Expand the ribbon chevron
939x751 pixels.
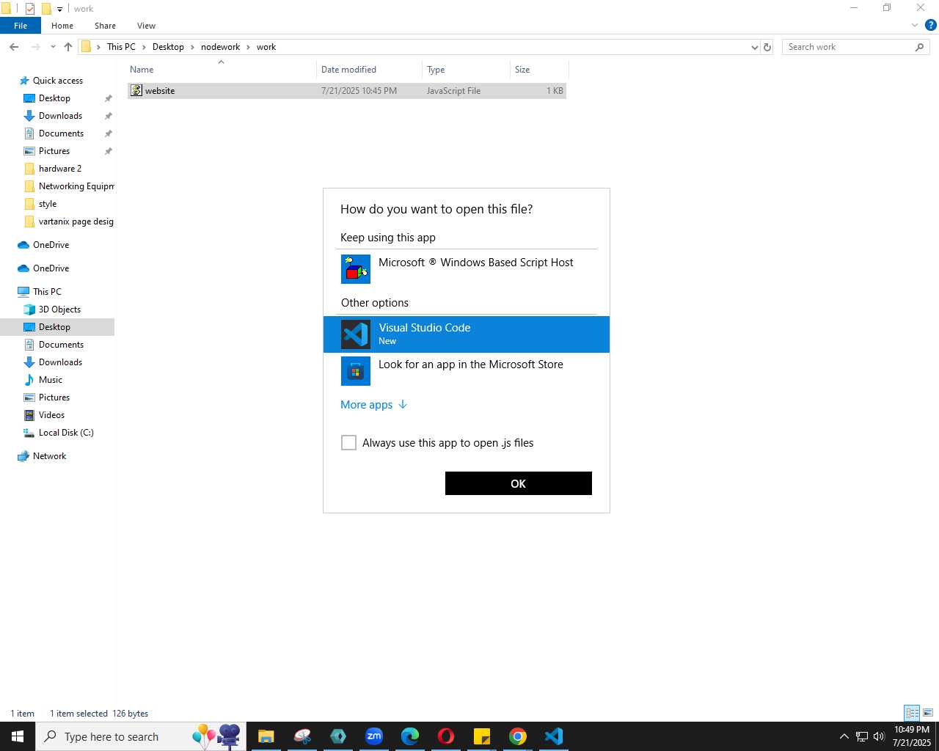915,25
